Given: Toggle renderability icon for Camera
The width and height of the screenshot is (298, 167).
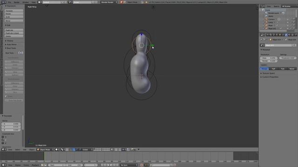Looking at the screenshot, I should click(294, 19).
